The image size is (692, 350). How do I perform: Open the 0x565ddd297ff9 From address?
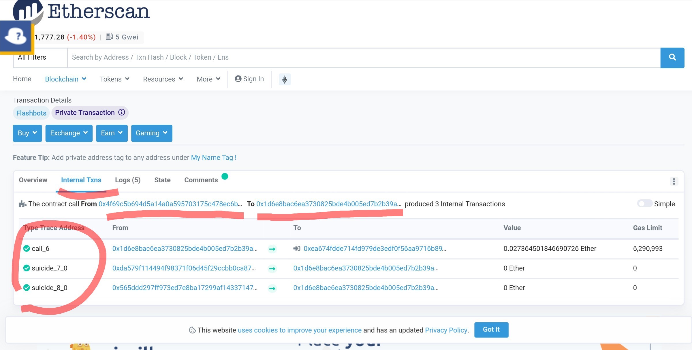[x=185, y=287]
